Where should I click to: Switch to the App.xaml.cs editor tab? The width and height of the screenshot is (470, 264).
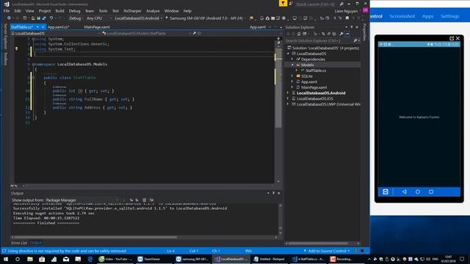point(59,27)
